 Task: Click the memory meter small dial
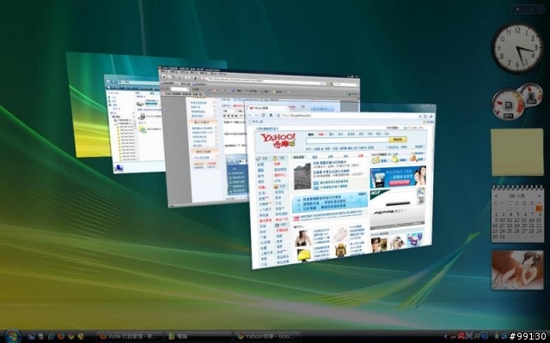pyautogui.click(x=531, y=94)
